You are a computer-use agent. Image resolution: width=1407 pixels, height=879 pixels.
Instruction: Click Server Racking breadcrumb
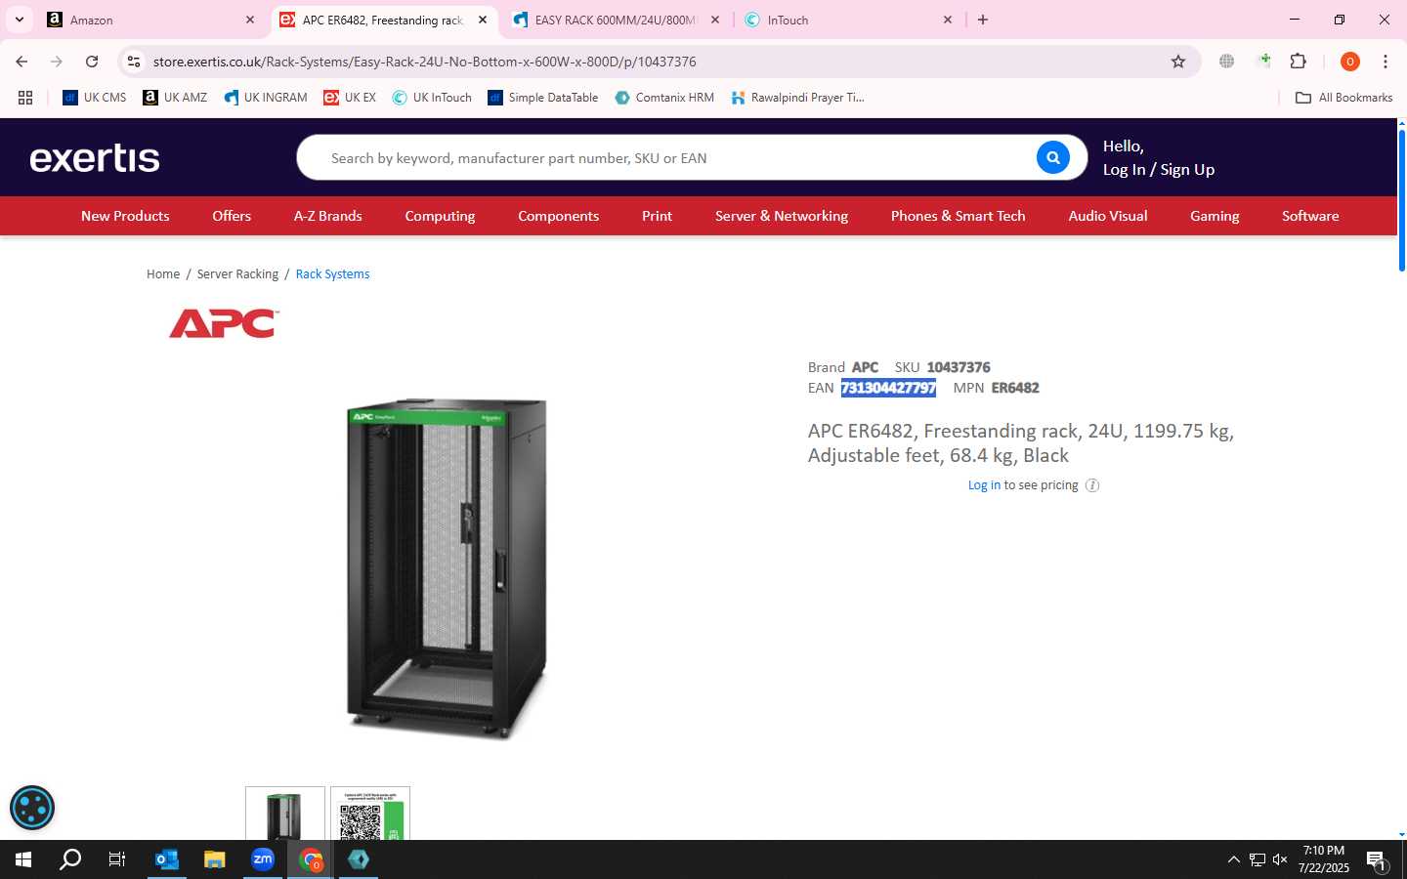tap(237, 274)
